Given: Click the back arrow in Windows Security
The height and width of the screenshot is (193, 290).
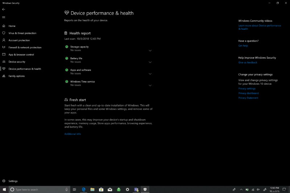Looking at the screenshot, I should point(4,9).
